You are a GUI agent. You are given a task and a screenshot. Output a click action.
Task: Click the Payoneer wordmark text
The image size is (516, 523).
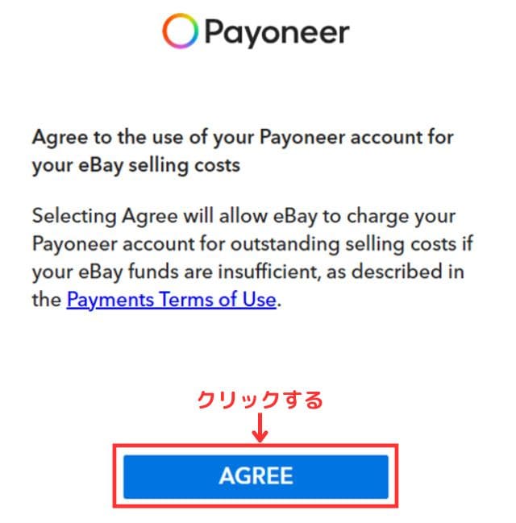point(277,32)
